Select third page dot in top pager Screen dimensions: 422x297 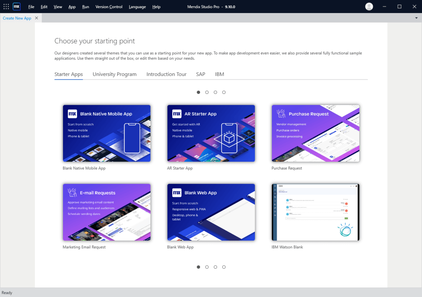point(215,92)
